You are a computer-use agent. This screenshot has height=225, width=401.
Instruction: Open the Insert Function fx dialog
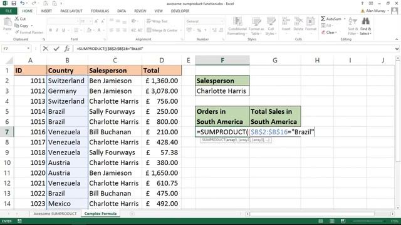click(x=67, y=49)
